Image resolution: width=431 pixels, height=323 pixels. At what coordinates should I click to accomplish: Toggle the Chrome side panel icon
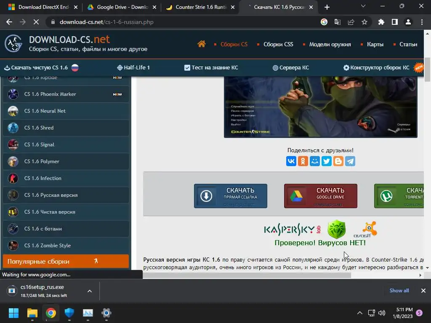(x=395, y=22)
